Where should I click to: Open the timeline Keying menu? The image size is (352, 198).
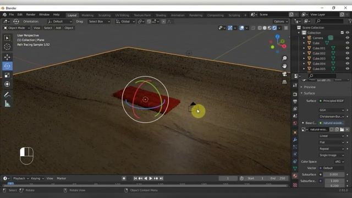point(37,178)
